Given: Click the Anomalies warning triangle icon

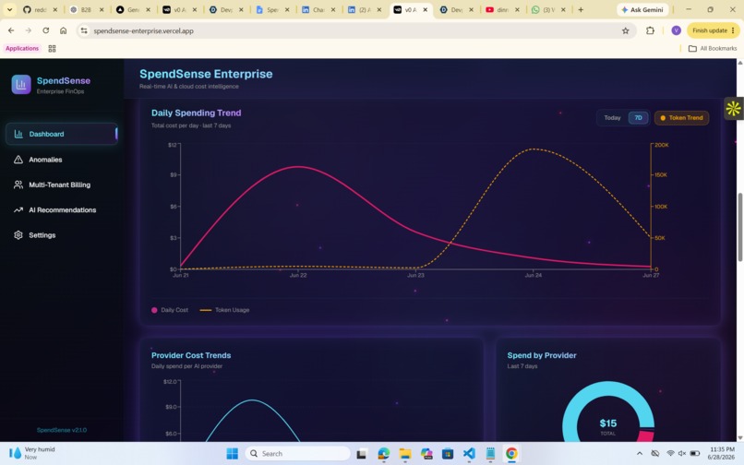Looking at the screenshot, I should 18,160.
